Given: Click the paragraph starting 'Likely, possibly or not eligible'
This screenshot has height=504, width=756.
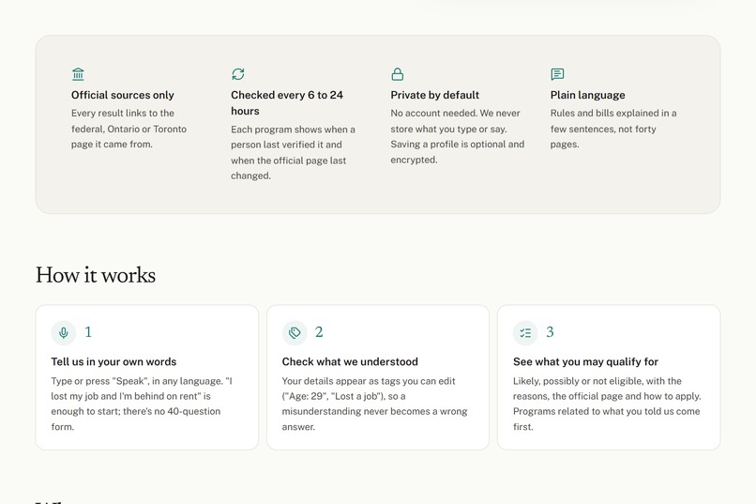Looking at the screenshot, I should click(x=607, y=404).
